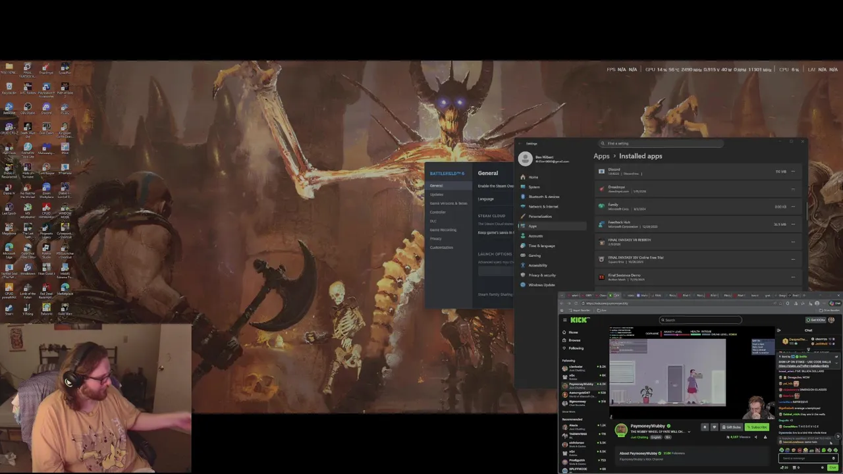The width and height of the screenshot is (843, 474).
Task: Open Personalization in Settings
Action: pyautogui.click(x=552, y=217)
